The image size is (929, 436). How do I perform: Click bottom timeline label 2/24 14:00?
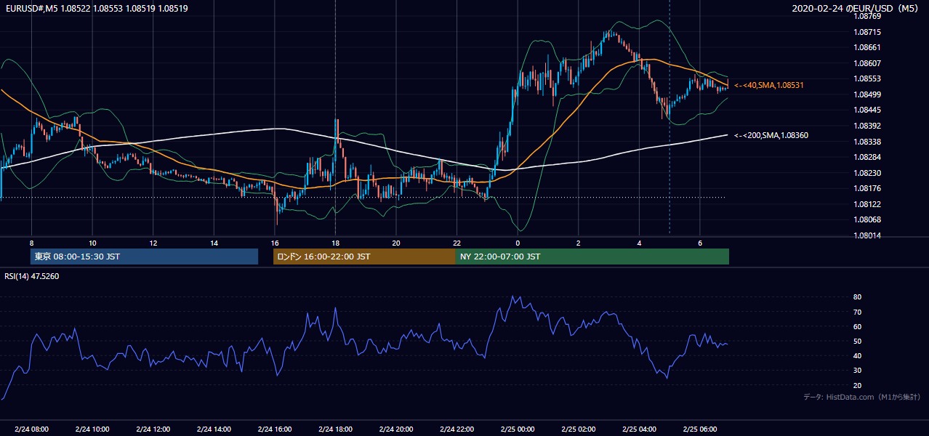coord(214,429)
